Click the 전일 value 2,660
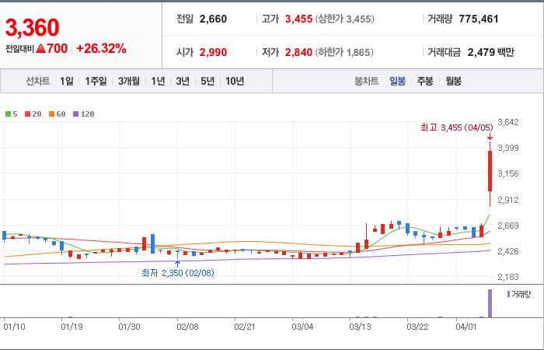 [213, 19]
